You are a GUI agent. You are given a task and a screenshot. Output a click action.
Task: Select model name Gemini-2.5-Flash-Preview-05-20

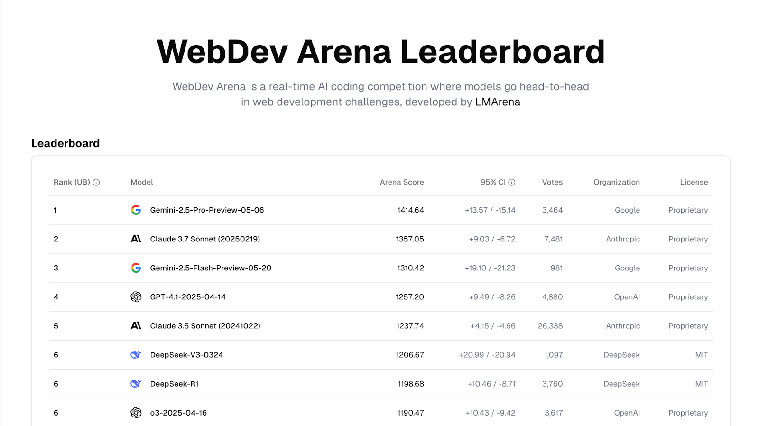(211, 268)
